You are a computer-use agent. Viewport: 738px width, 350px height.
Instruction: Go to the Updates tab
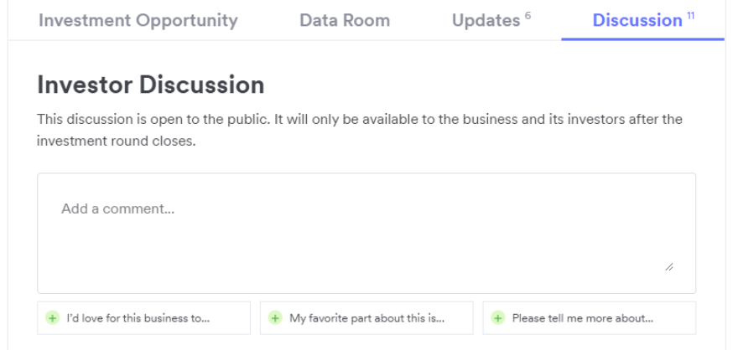pyautogui.click(x=486, y=21)
